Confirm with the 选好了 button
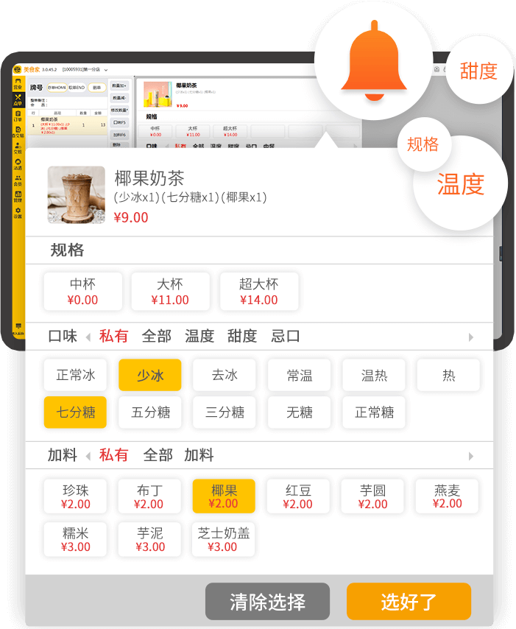 pos(409,601)
